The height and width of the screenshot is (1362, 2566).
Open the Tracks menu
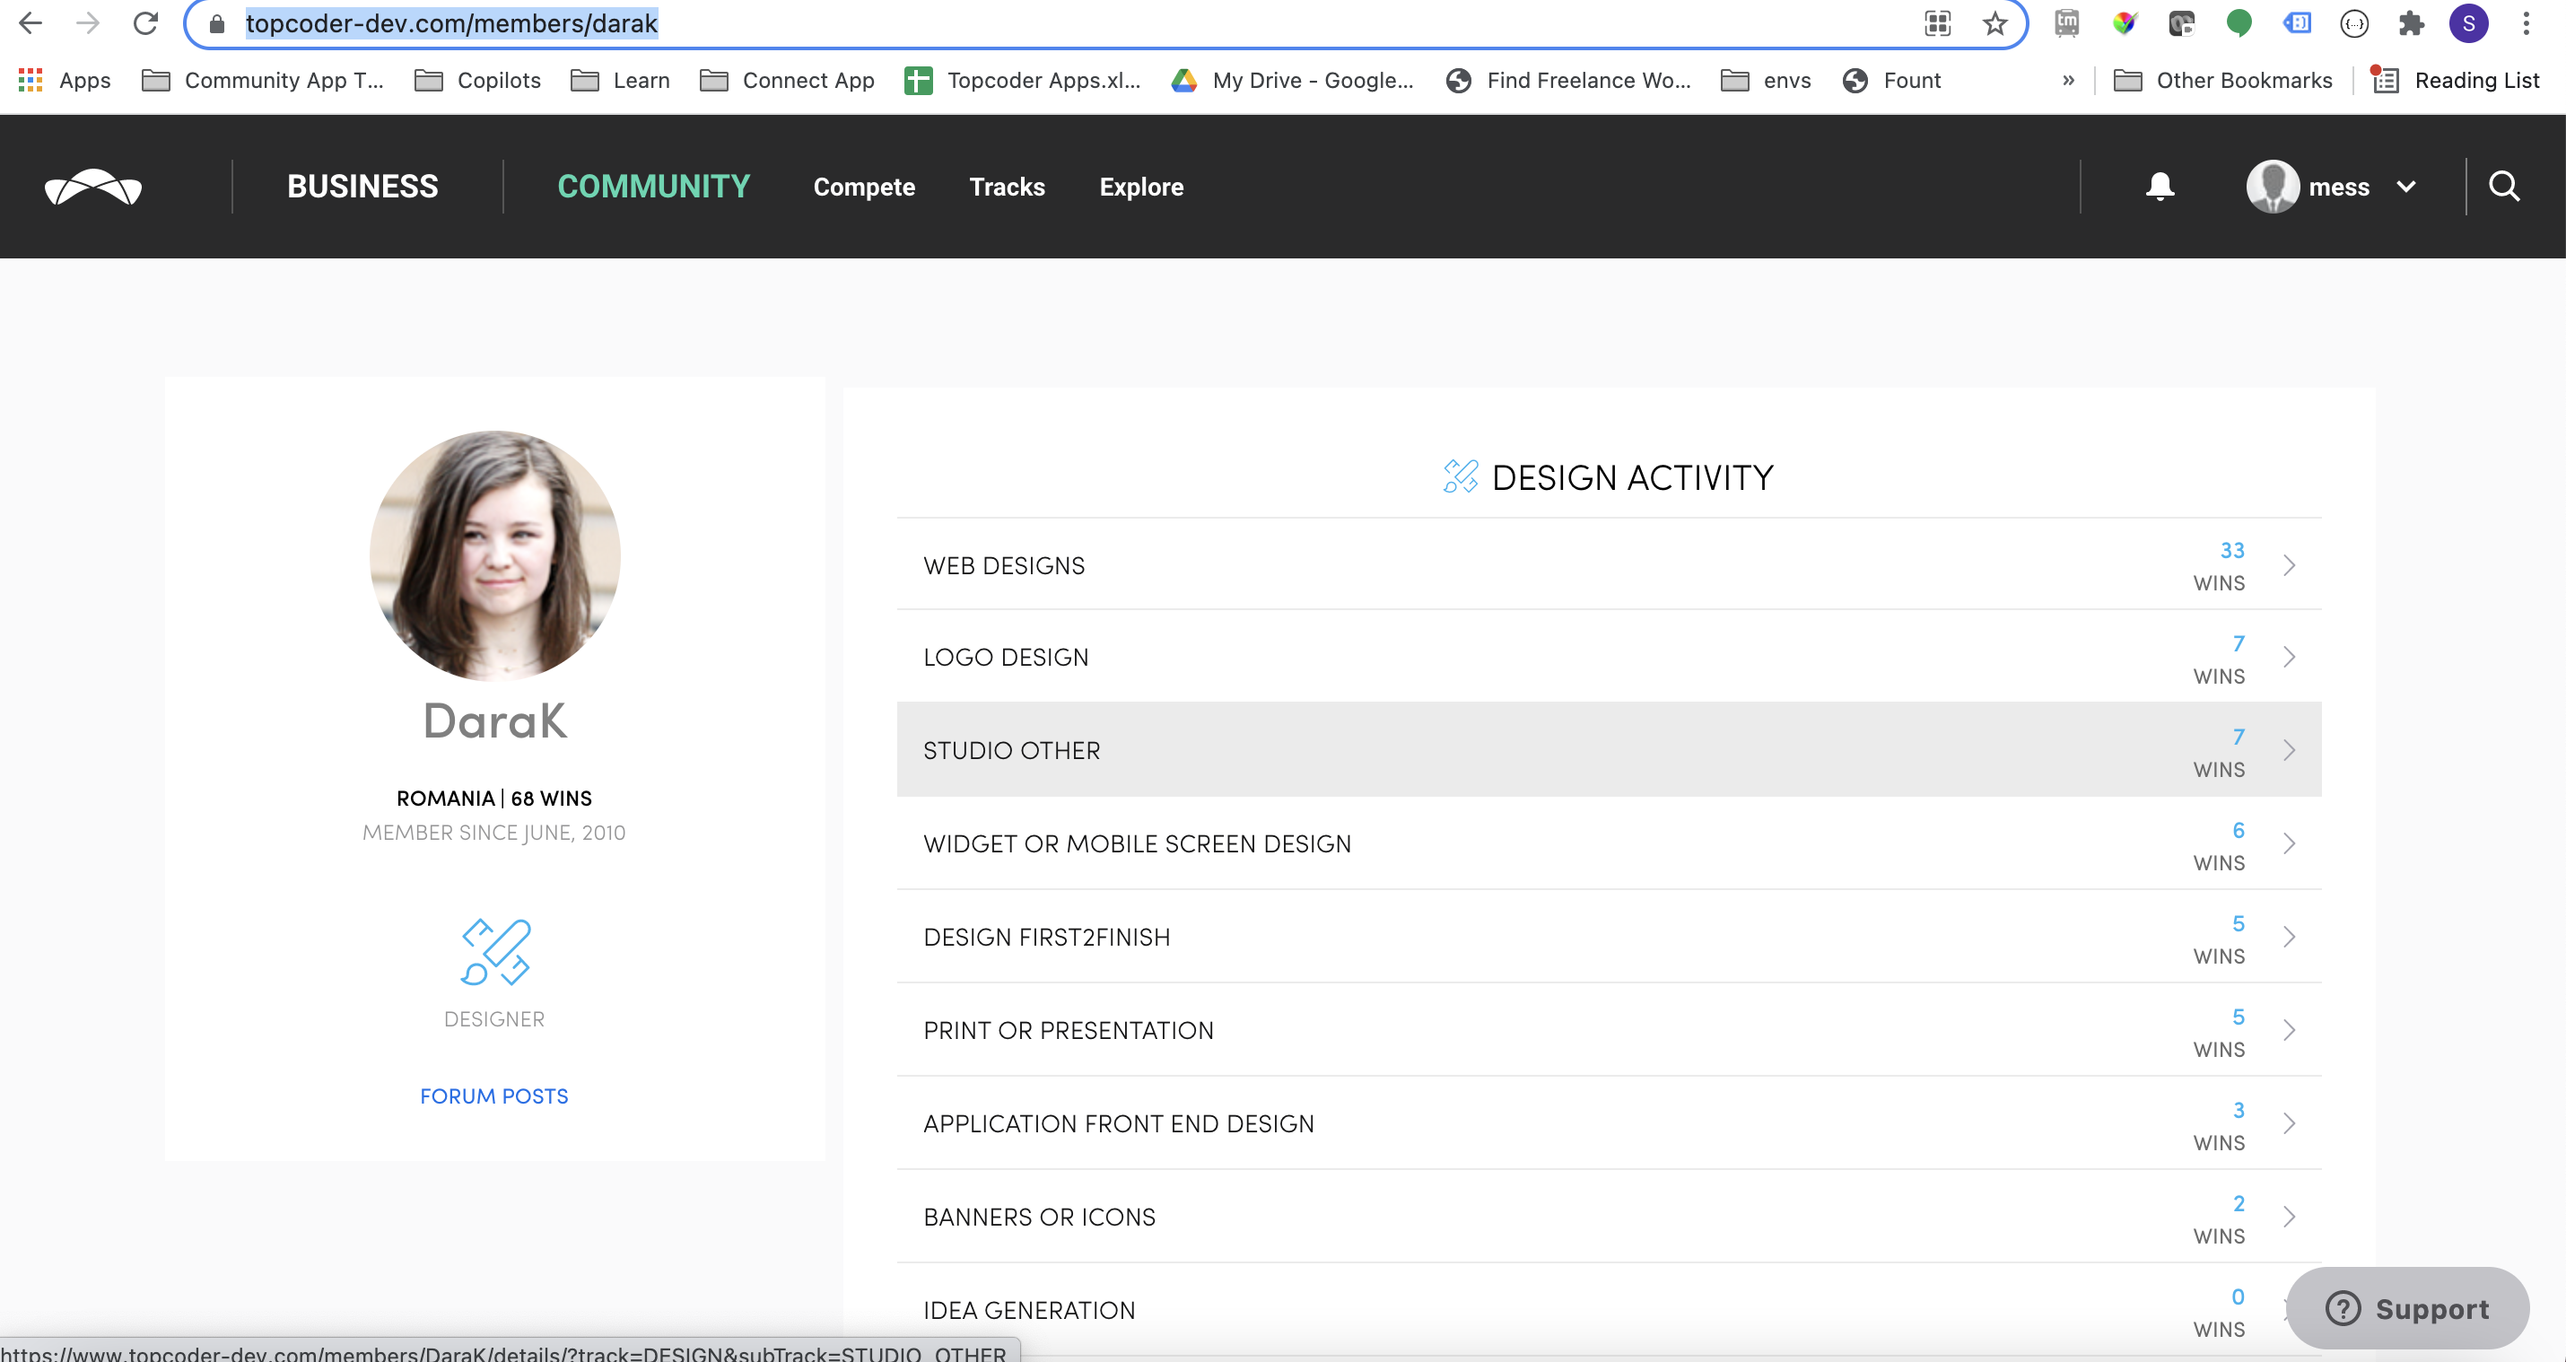point(1006,187)
